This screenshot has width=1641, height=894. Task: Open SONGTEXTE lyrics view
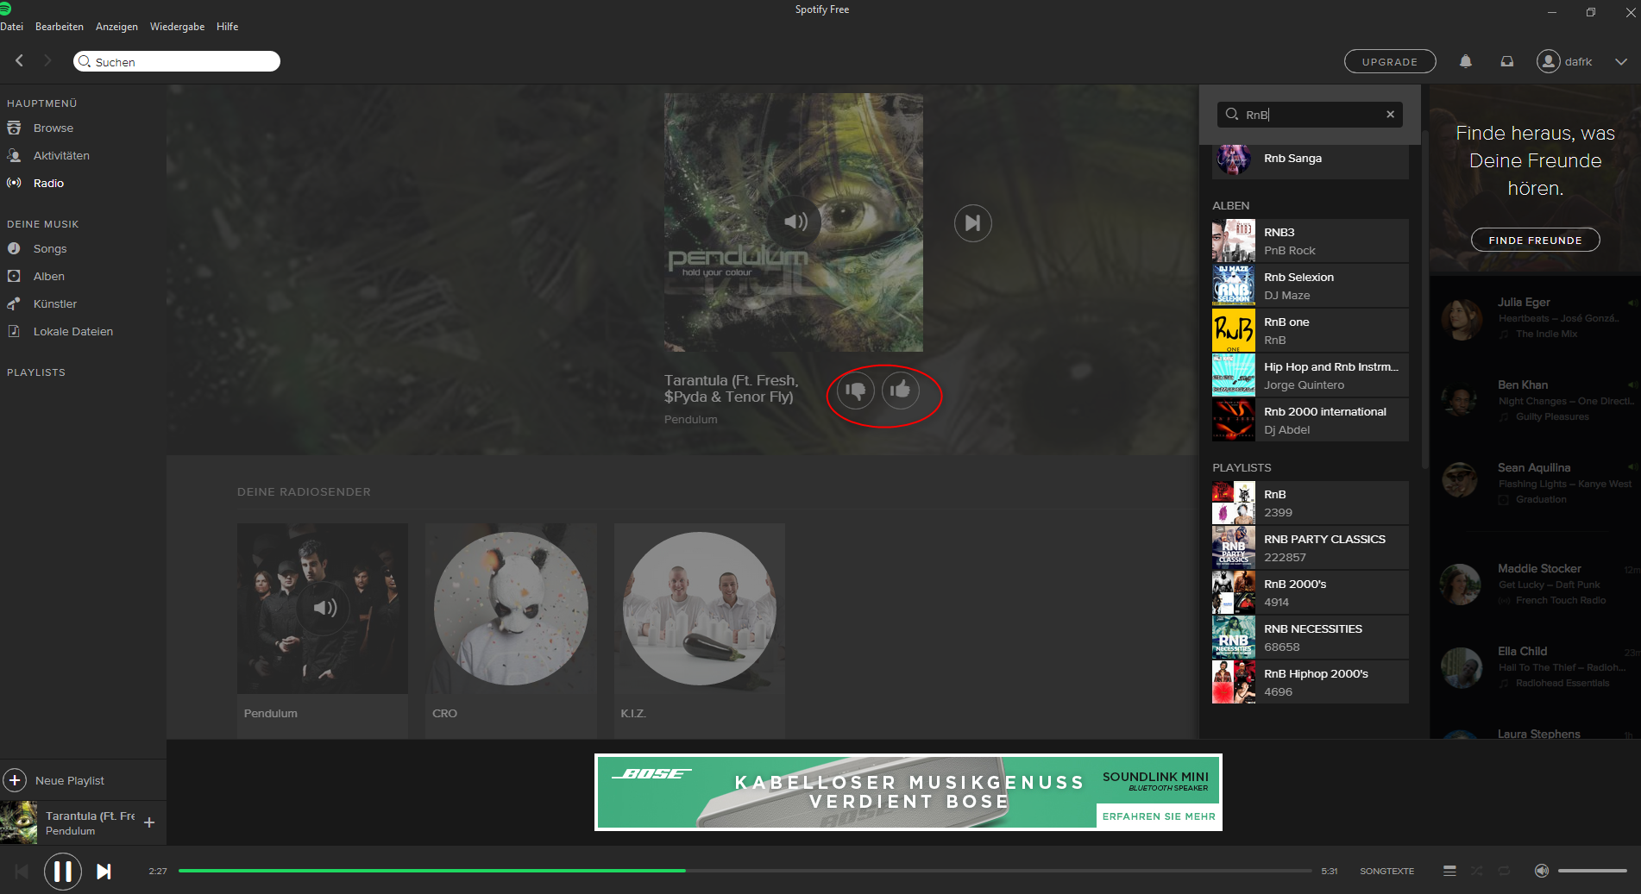pos(1386,872)
